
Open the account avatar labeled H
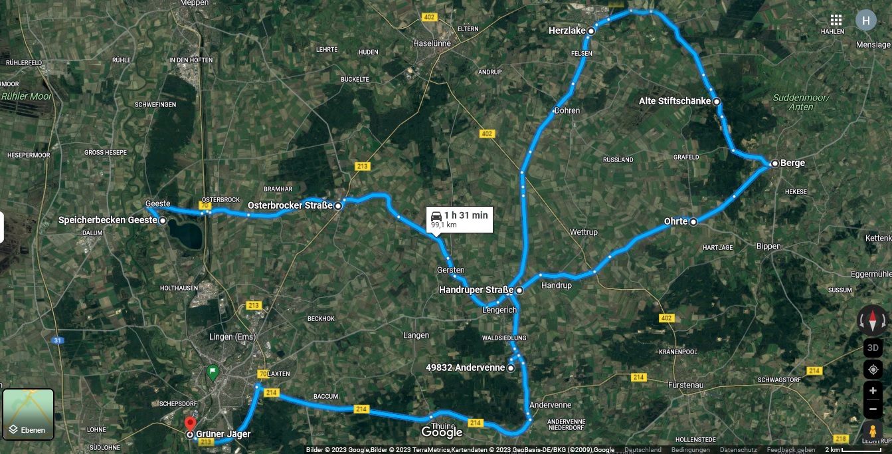[865, 20]
